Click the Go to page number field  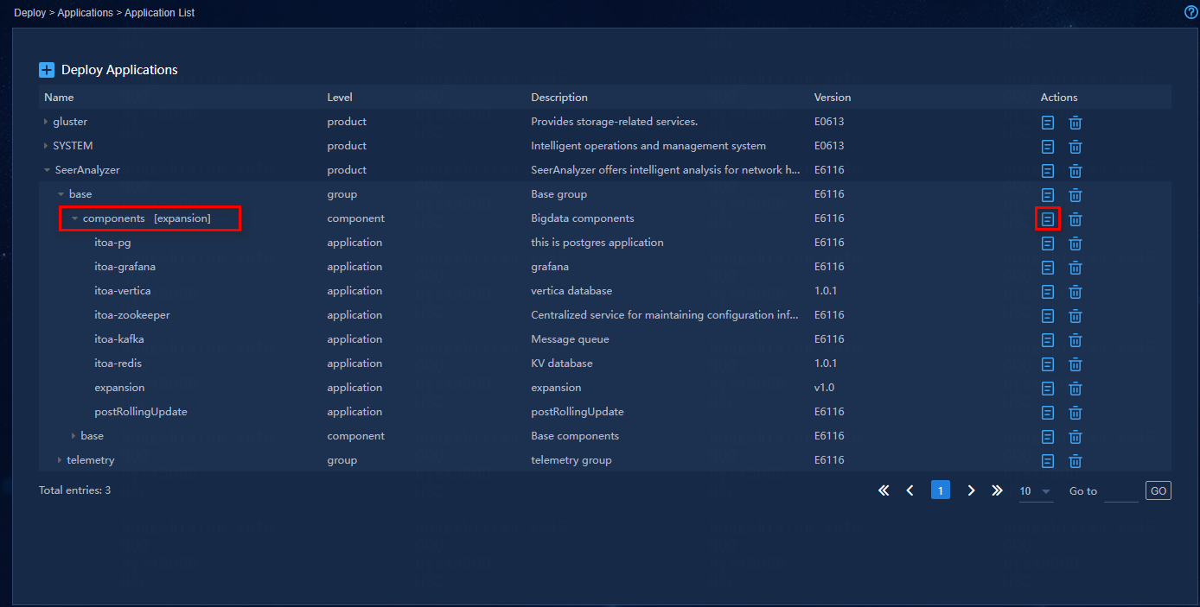click(x=1121, y=491)
